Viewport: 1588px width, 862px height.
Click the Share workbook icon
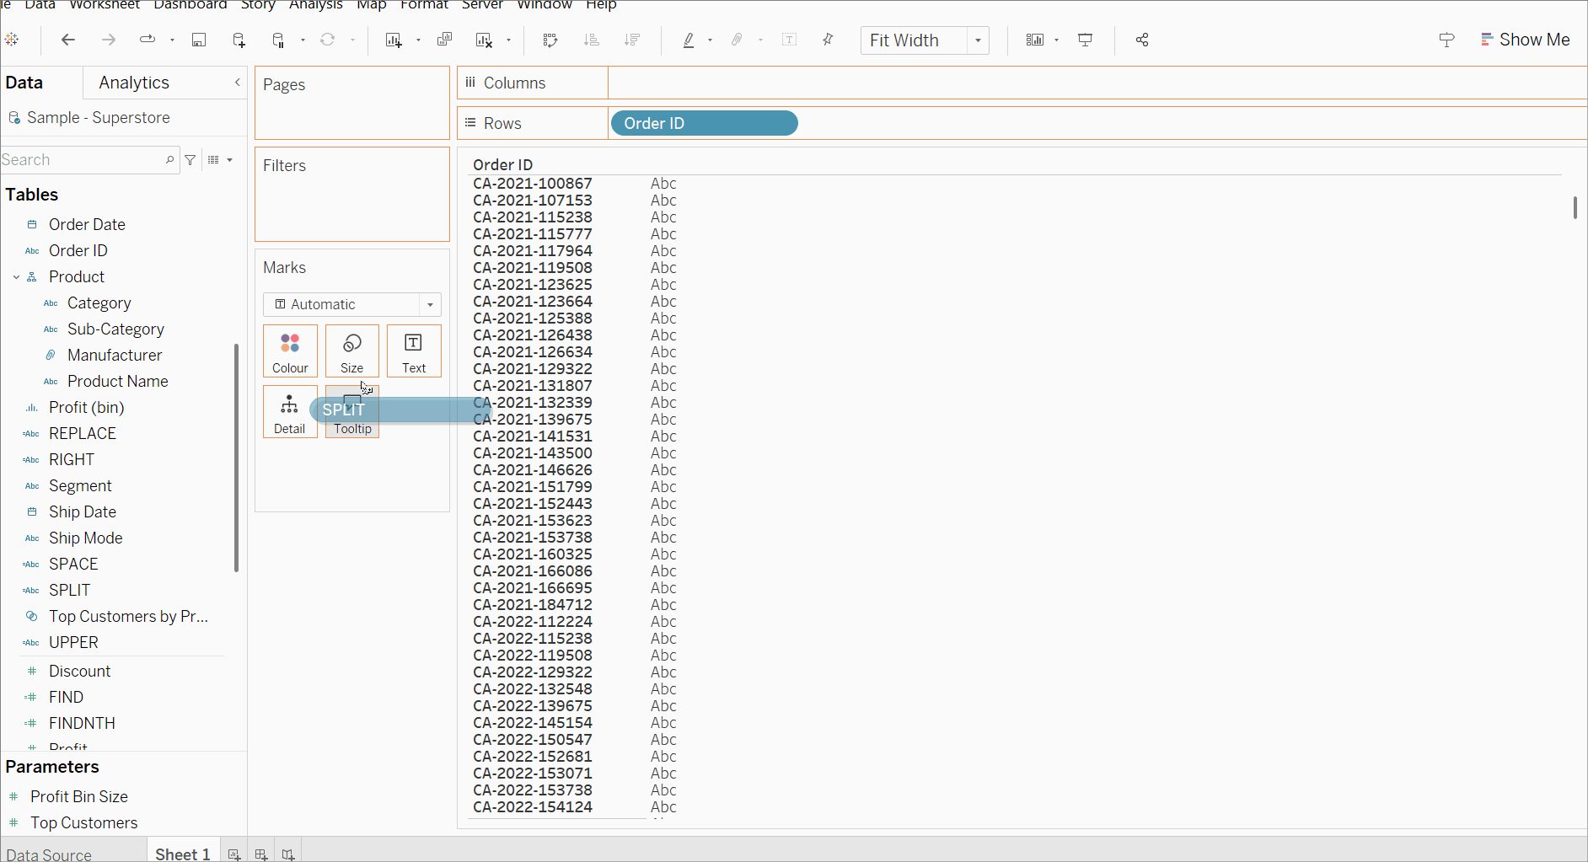click(1142, 40)
